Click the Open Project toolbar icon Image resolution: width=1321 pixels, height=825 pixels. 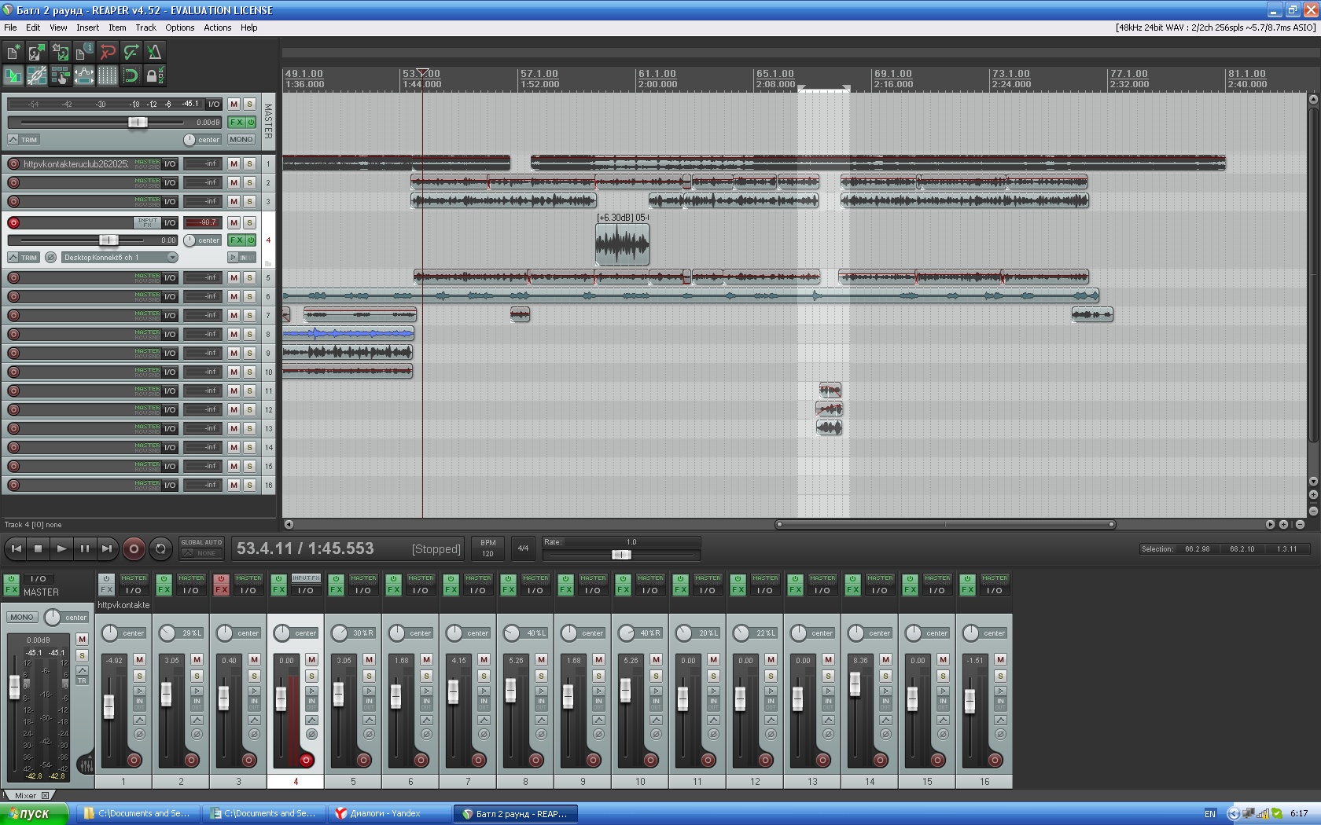click(x=37, y=53)
